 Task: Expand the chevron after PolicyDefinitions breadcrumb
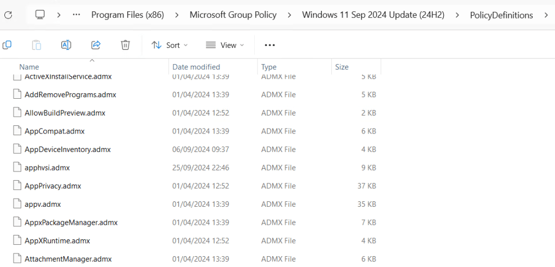coord(546,15)
